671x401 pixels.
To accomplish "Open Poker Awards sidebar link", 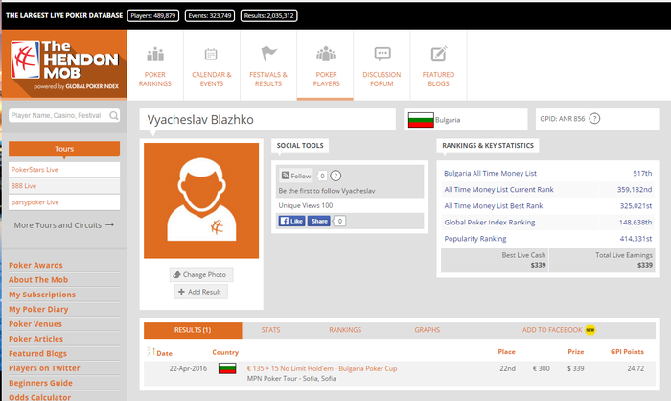I will click(35, 265).
